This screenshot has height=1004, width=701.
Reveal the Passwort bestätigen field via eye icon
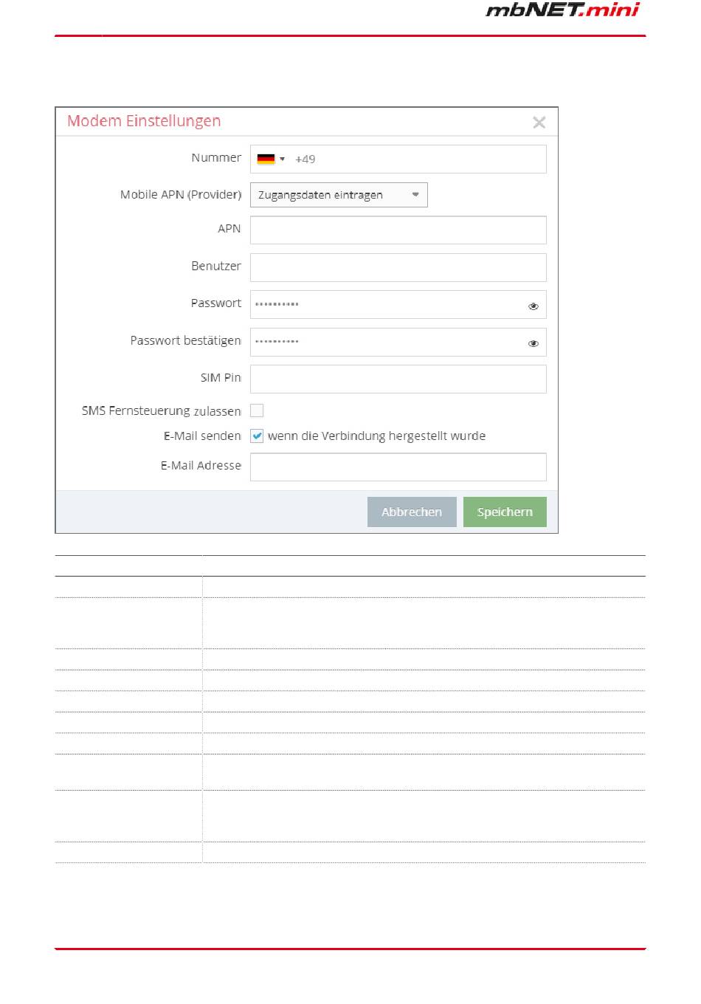pyautogui.click(x=533, y=343)
